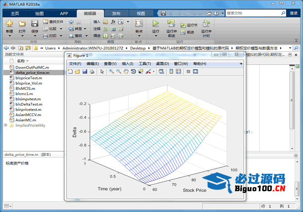Switch to the 主页 (Home) tab

(x=15, y=13)
